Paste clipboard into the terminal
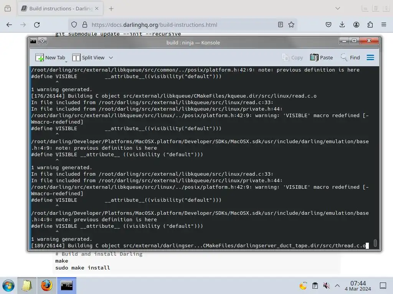The image size is (393, 294). 322,57
